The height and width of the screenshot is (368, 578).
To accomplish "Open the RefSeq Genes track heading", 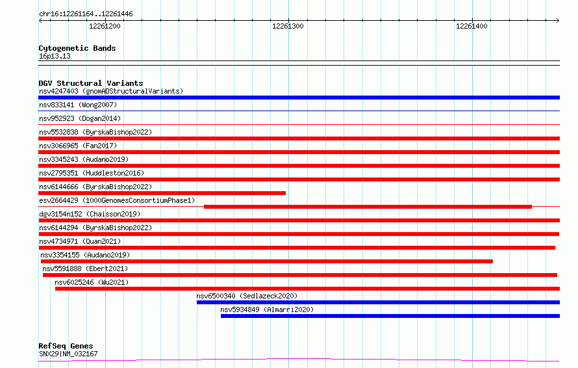I will 66,346.
